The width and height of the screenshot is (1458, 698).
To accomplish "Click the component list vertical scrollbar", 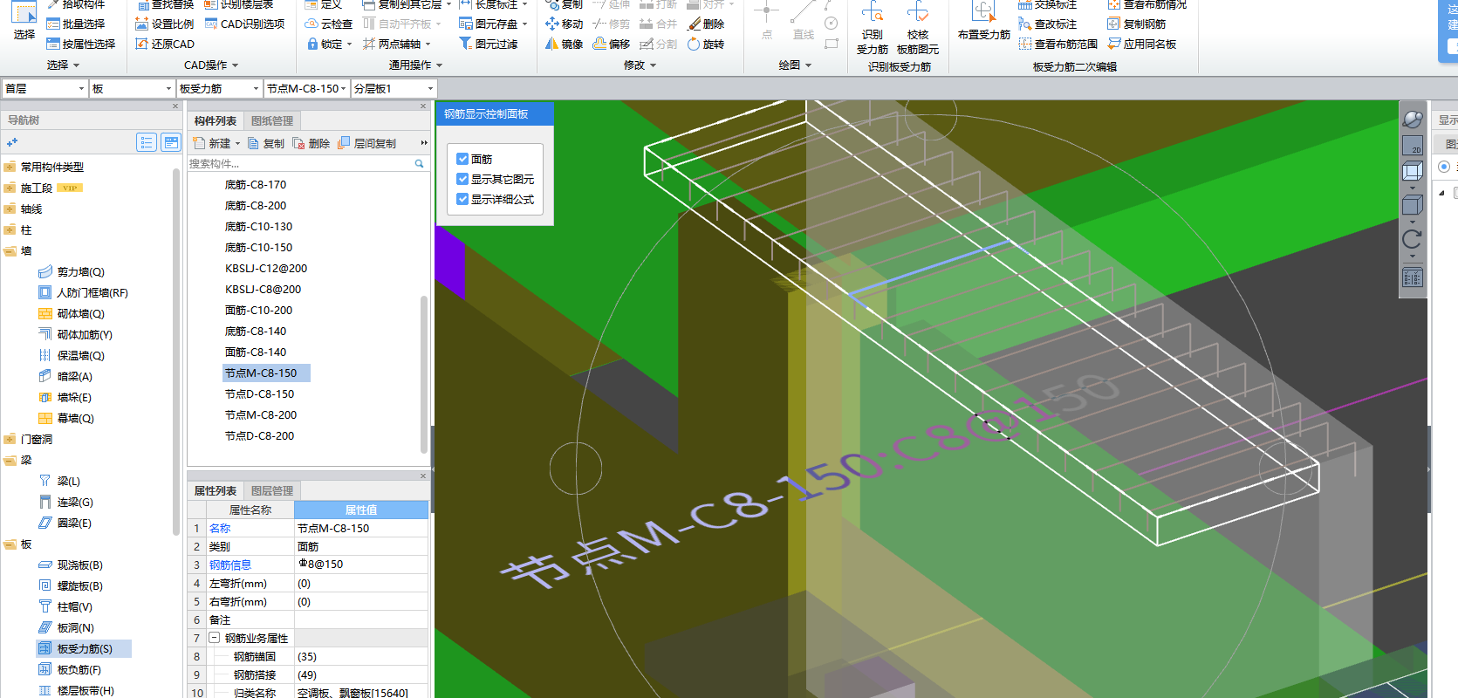I will (424, 375).
